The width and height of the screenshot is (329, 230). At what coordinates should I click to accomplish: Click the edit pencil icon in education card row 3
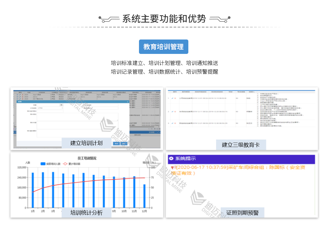173,124
